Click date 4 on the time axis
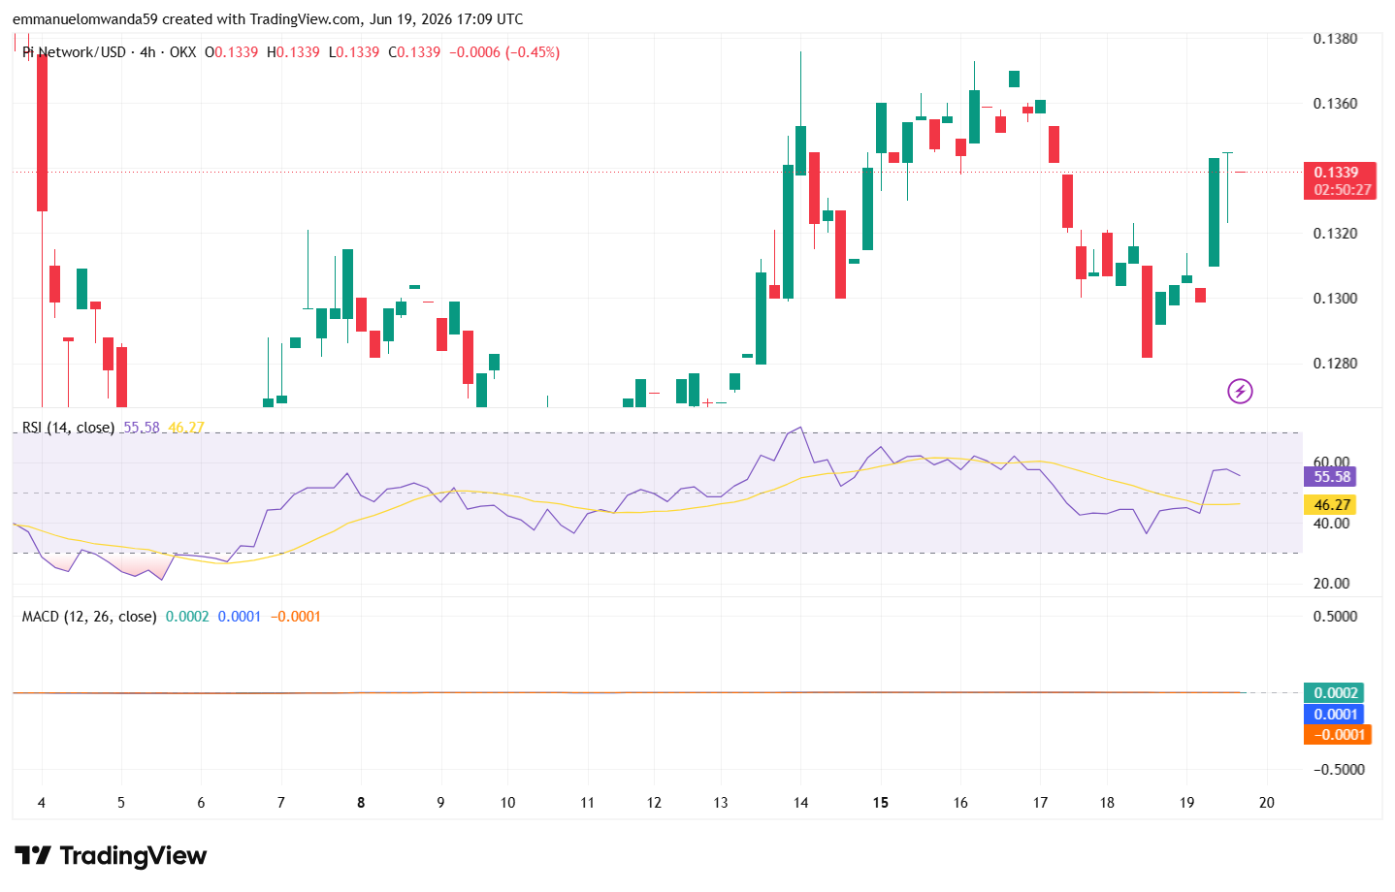 [x=41, y=803]
